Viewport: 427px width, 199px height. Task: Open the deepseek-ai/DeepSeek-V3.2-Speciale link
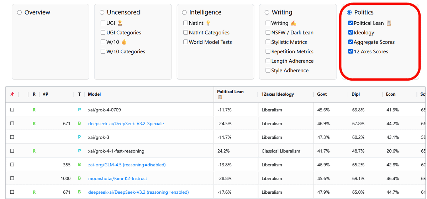pyautogui.click(x=126, y=124)
